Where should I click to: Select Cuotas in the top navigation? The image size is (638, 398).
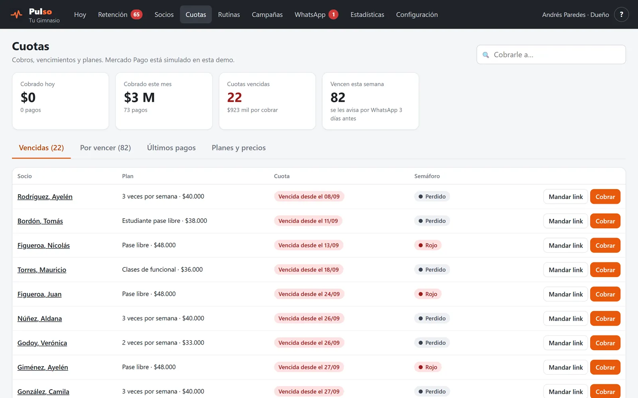pos(196,14)
